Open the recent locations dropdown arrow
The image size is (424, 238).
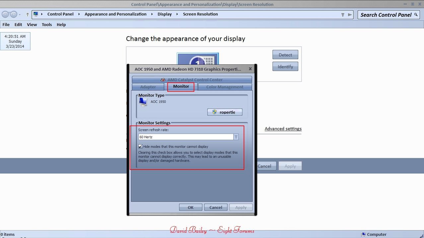coord(20,15)
